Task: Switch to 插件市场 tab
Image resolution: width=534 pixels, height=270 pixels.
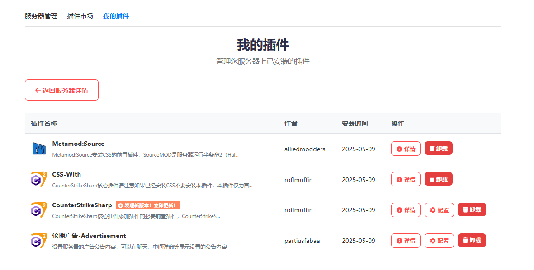Action: point(80,16)
